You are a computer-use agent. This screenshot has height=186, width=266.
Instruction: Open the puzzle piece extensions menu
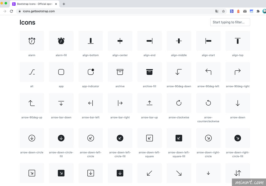tap(258, 11)
